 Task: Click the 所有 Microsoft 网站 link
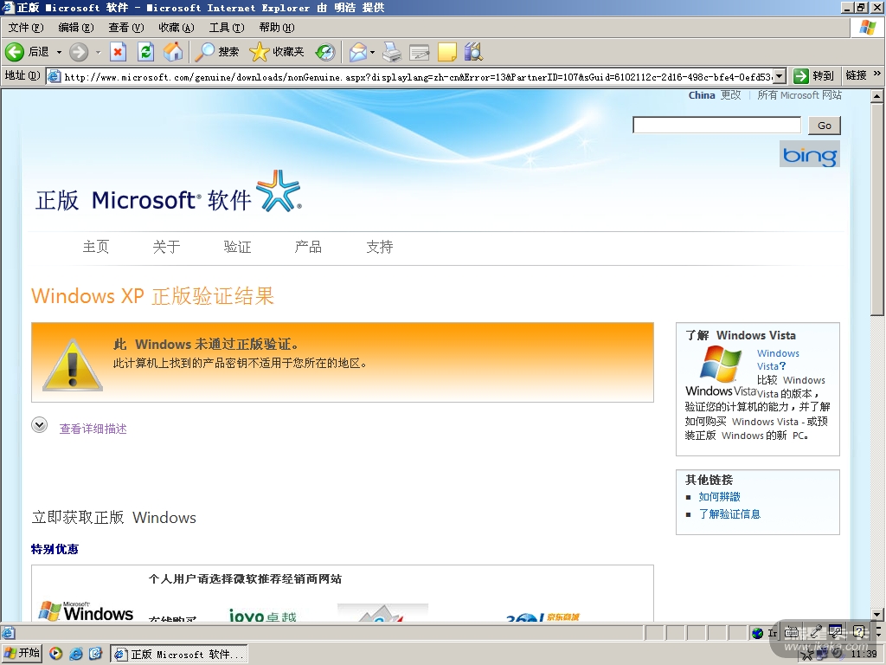[x=799, y=95]
